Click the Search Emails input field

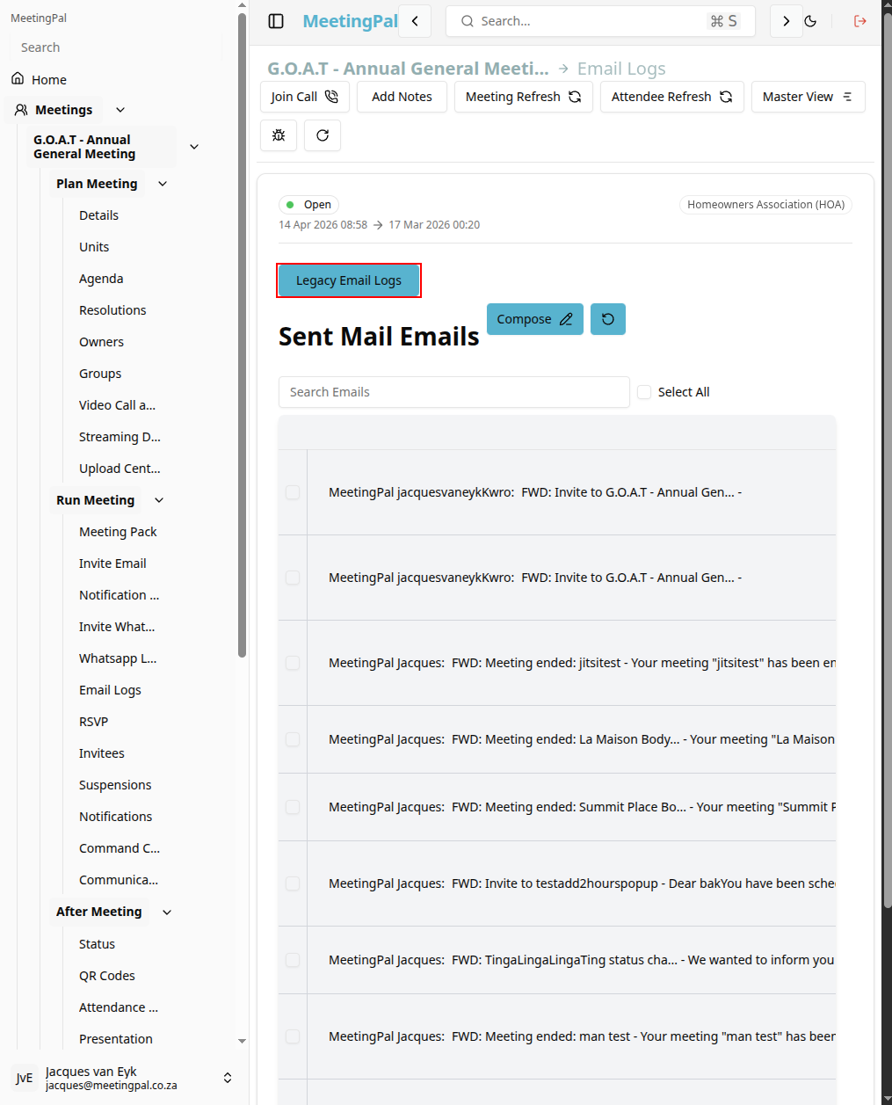tap(454, 392)
